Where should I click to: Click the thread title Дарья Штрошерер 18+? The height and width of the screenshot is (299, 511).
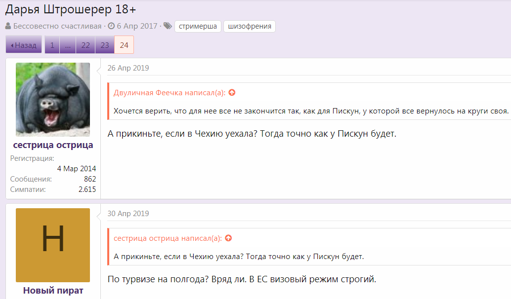point(70,9)
